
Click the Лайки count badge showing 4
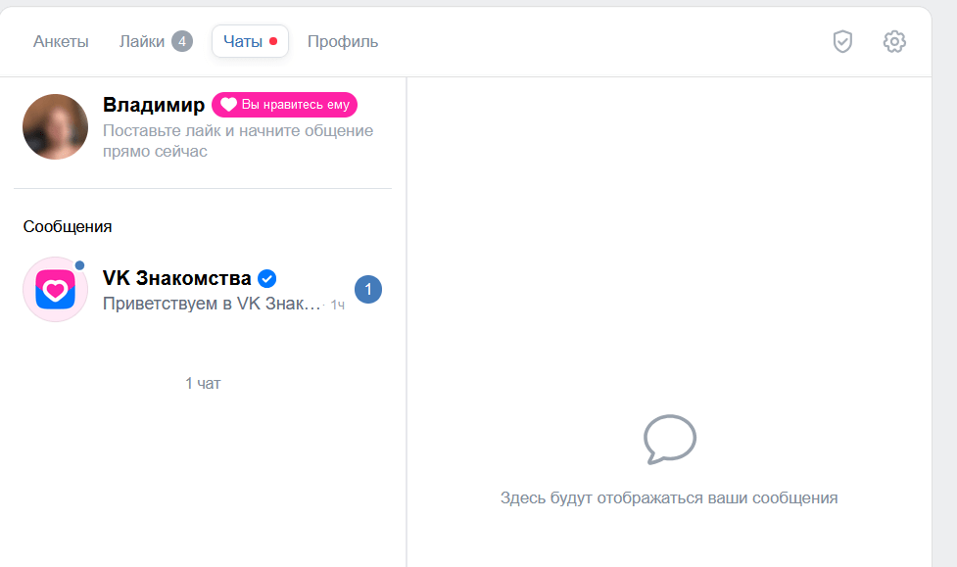click(182, 41)
